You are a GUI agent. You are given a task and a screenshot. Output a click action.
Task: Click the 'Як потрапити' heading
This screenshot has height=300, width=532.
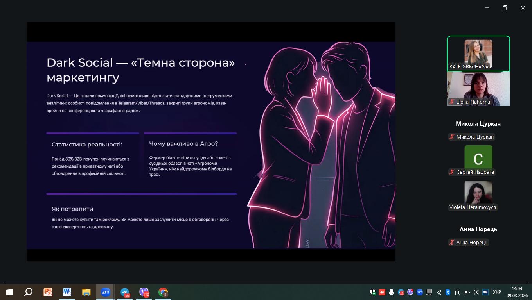point(72,209)
